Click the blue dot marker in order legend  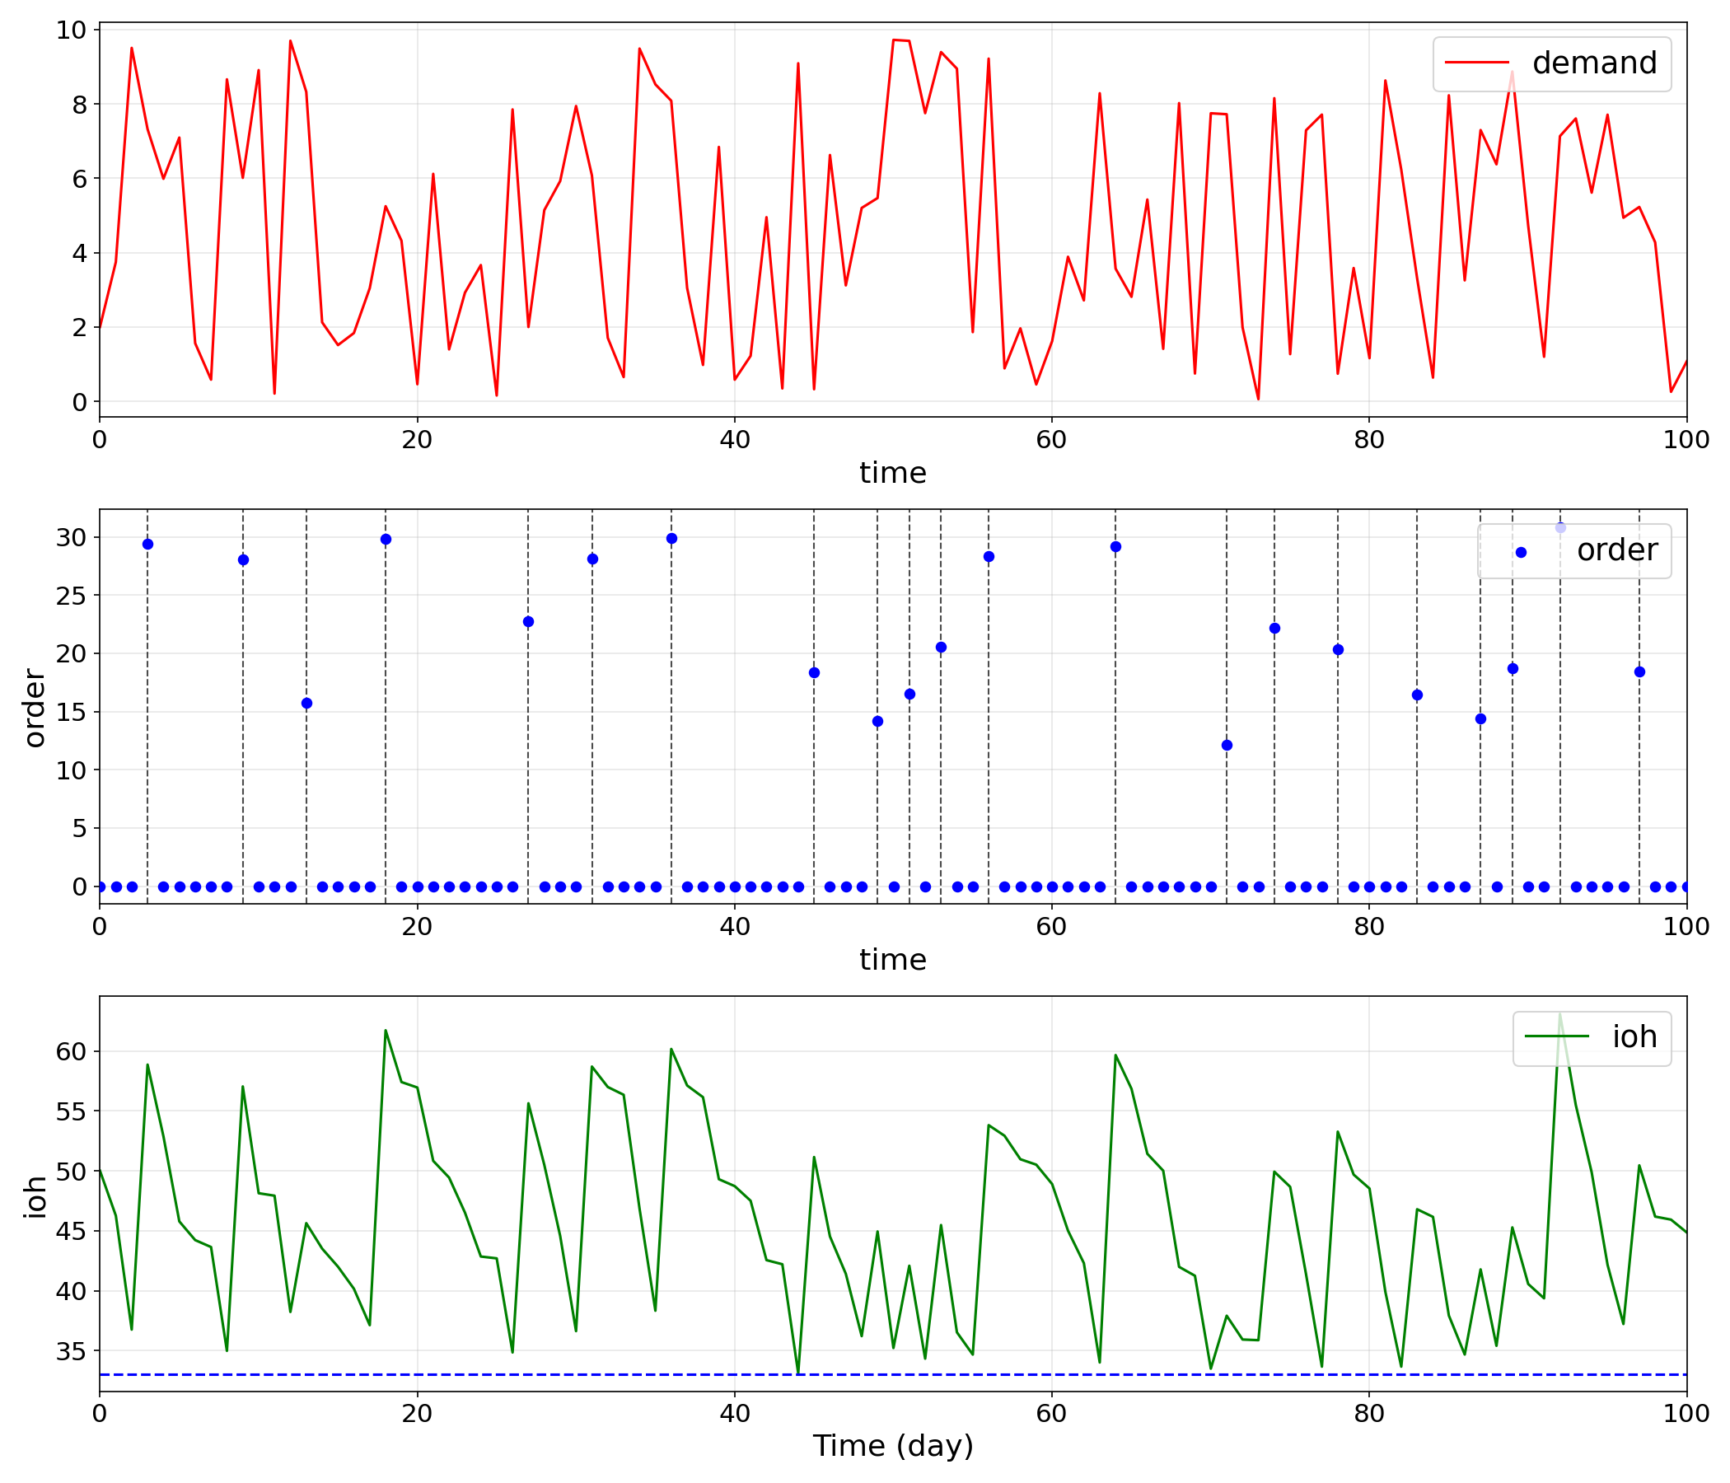pyautogui.click(x=1521, y=553)
